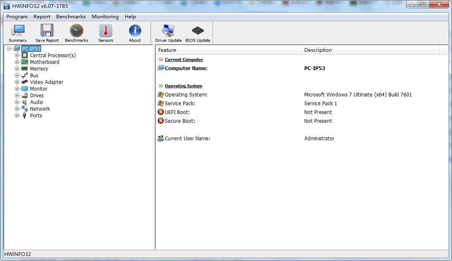Select the Video Adapter tree label

tap(47, 82)
